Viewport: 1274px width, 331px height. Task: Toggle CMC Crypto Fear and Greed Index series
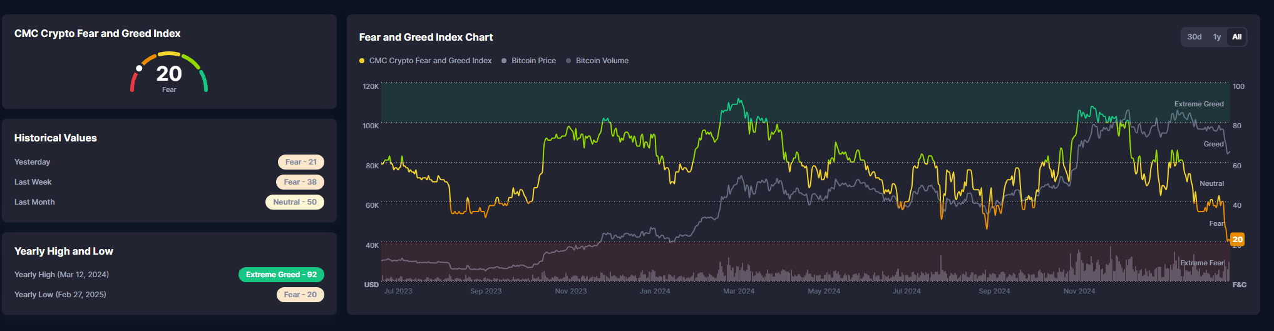pyautogui.click(x=425, y=61)
